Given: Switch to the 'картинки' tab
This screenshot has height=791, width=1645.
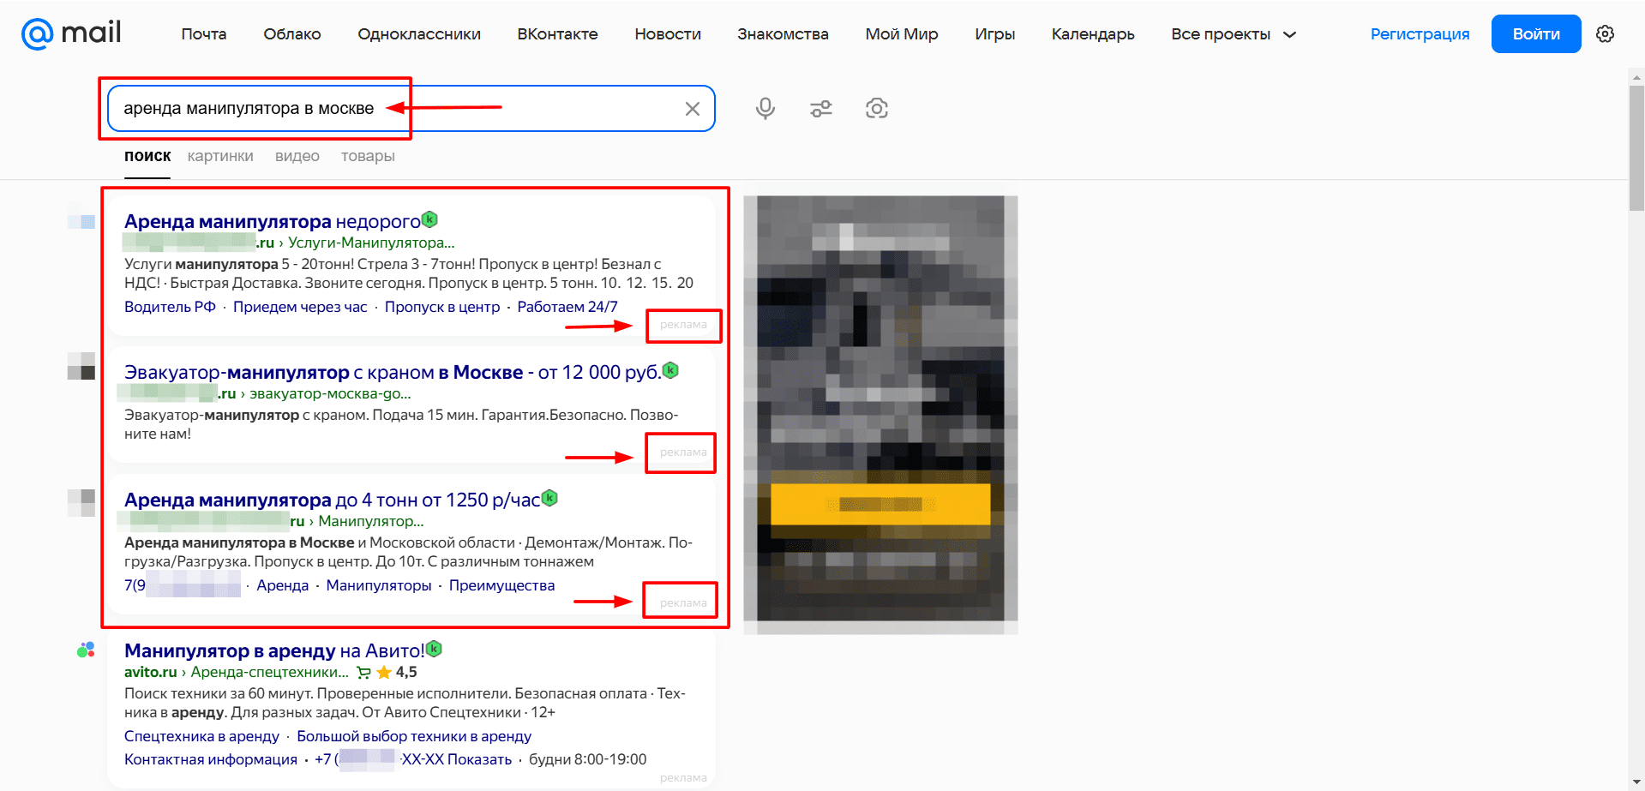Looking at the screenshot, I should pos(220,156).
